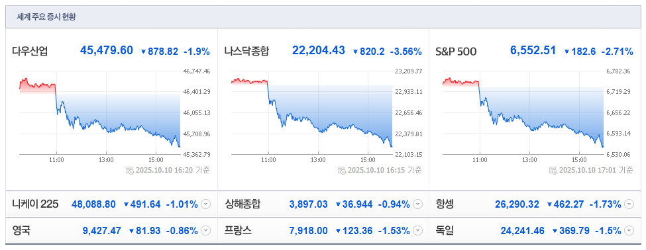This screenshot has height=250, width=646.
Task: Expand the 니케이 225 row chevron
Action: [206, 204]
